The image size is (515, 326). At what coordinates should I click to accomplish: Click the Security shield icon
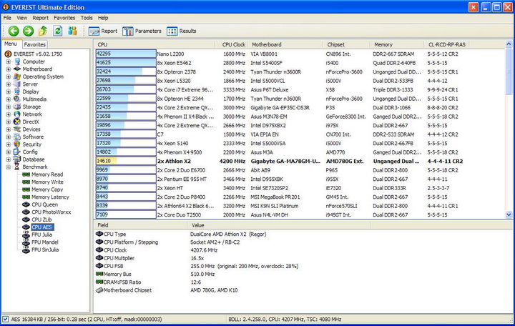(17, 144)
